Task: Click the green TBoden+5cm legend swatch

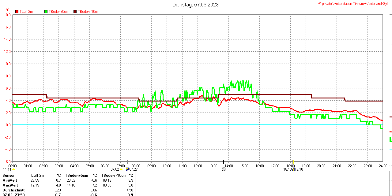Action: pos(46,12)
